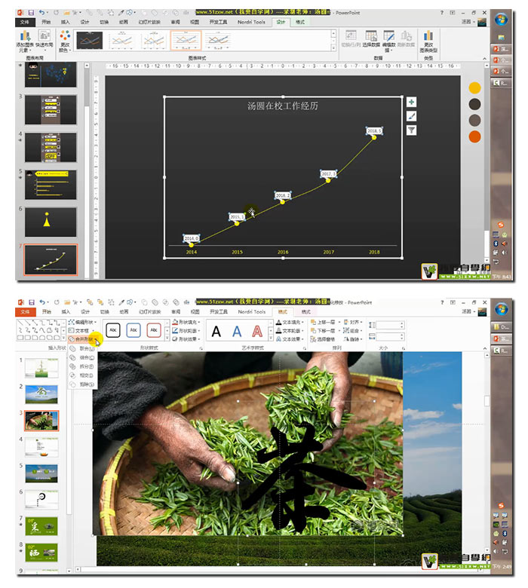Select slide 6 thumbnail in chart window
Screen dimensions: 528x588
51,222
